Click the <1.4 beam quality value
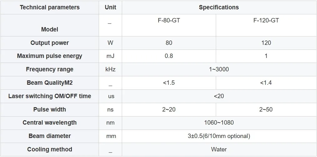 coord(266,83)
